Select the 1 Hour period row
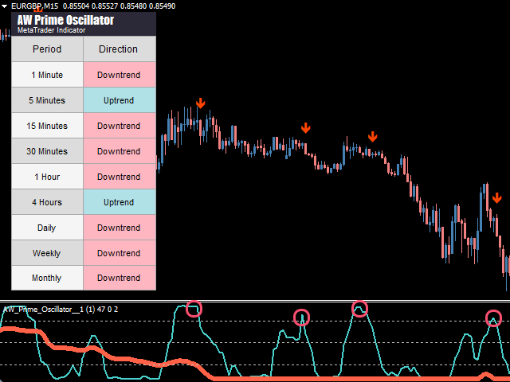The height and width of the screenshot is (382, 510). 47,177
